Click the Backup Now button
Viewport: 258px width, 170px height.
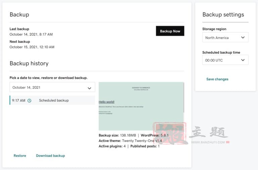point(170,31)
